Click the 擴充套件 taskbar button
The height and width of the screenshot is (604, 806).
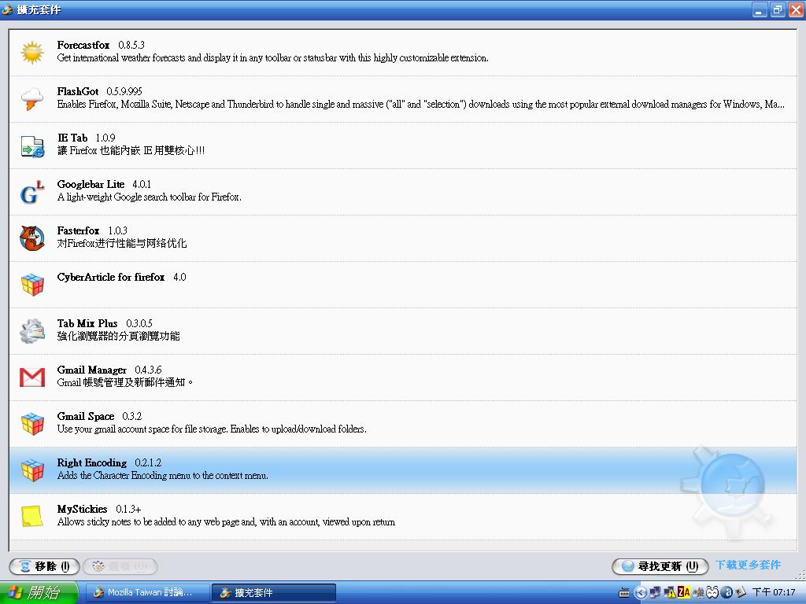click(x=274, y=592)
